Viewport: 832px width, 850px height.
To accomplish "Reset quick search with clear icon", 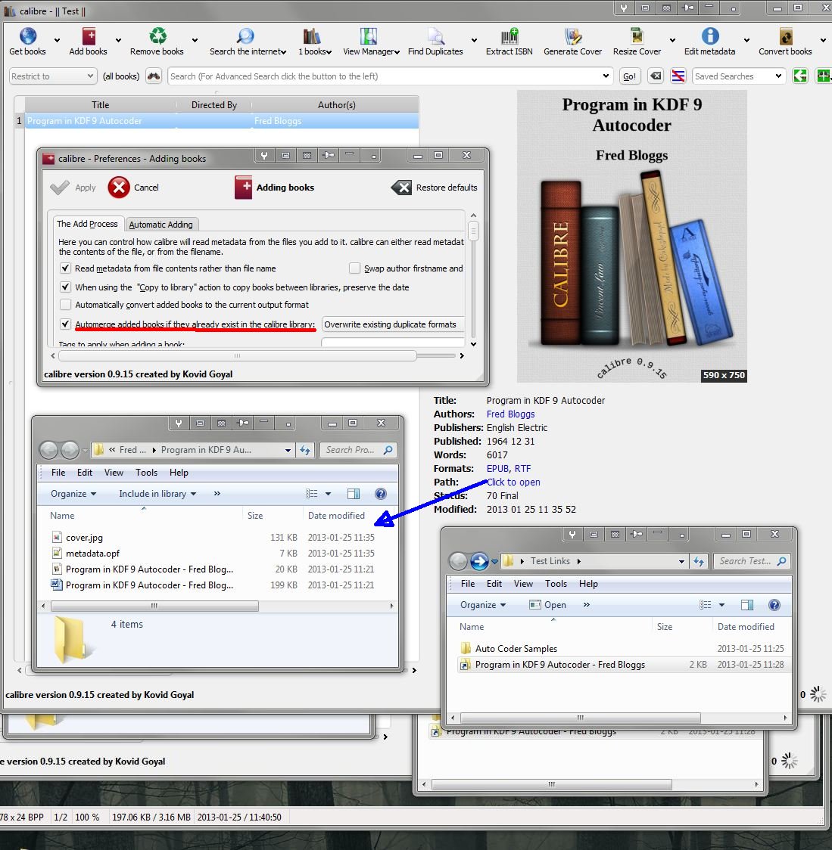I will pyautogui.click(x=656, y=76).
